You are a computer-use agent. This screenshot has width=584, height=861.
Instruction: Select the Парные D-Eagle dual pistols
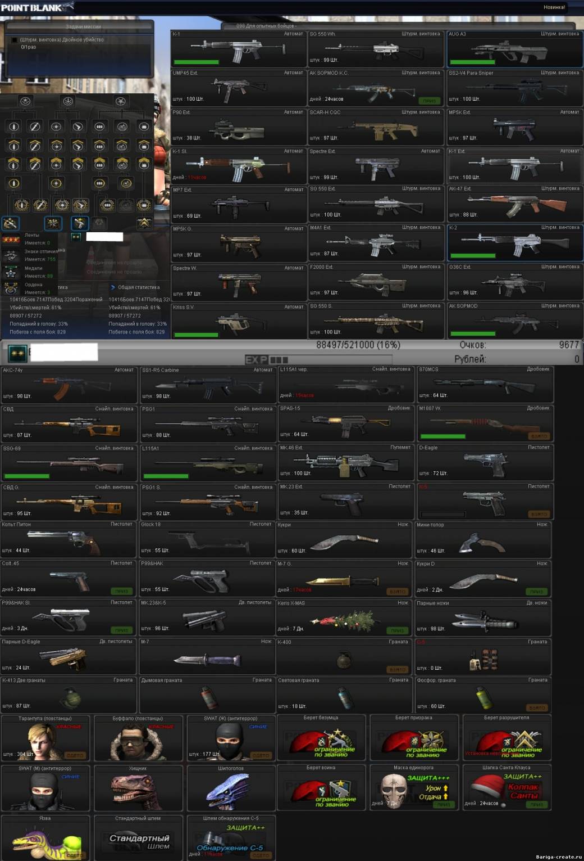point(69,656)
